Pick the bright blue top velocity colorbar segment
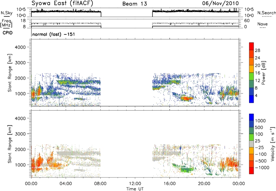The image size is (276, 191). [x=252, y=117]
